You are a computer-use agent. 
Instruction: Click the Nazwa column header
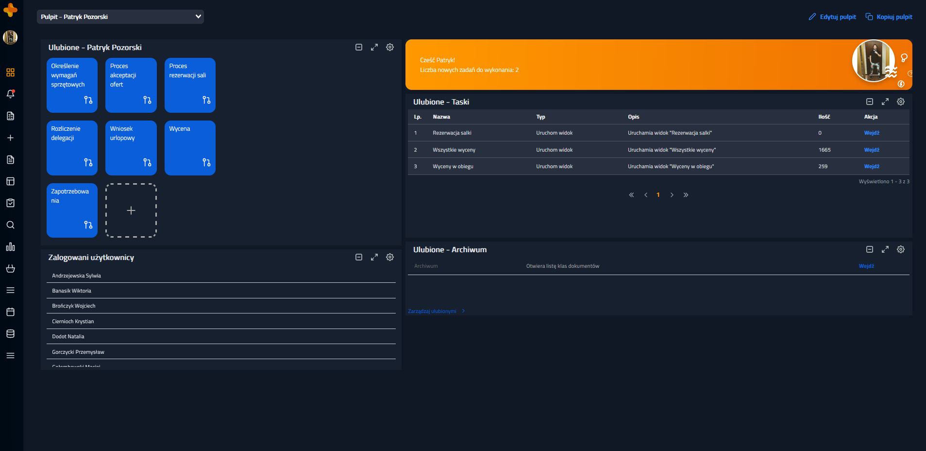[441, 117]
